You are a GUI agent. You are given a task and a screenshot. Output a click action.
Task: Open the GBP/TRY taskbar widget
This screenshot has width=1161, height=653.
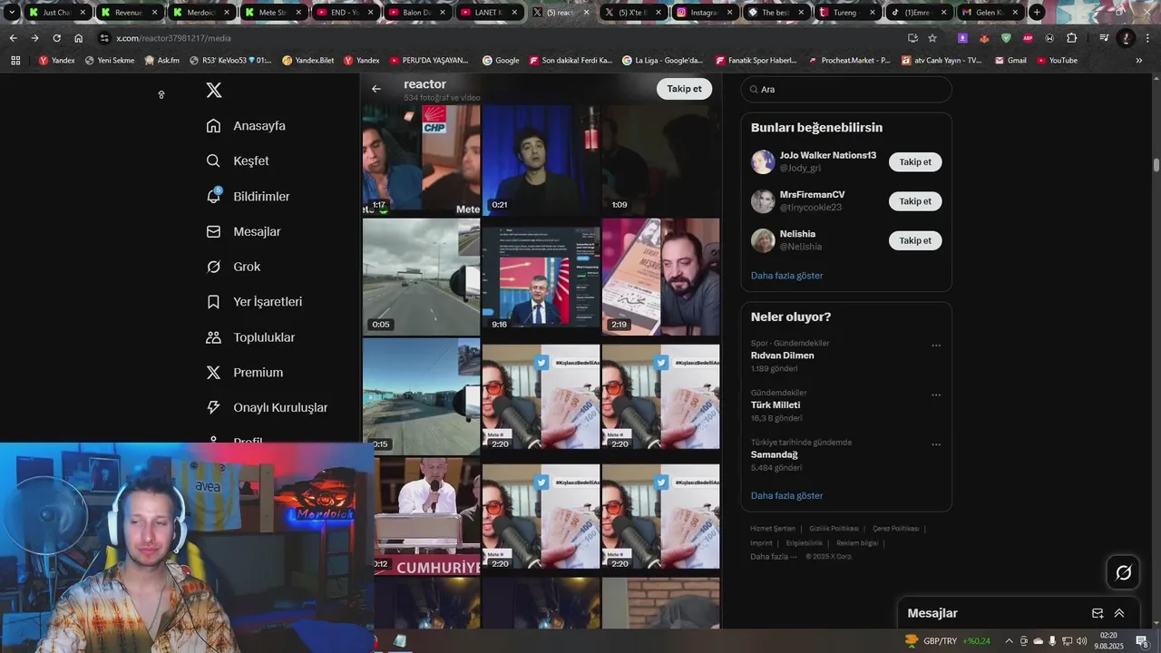pos(948,641)
